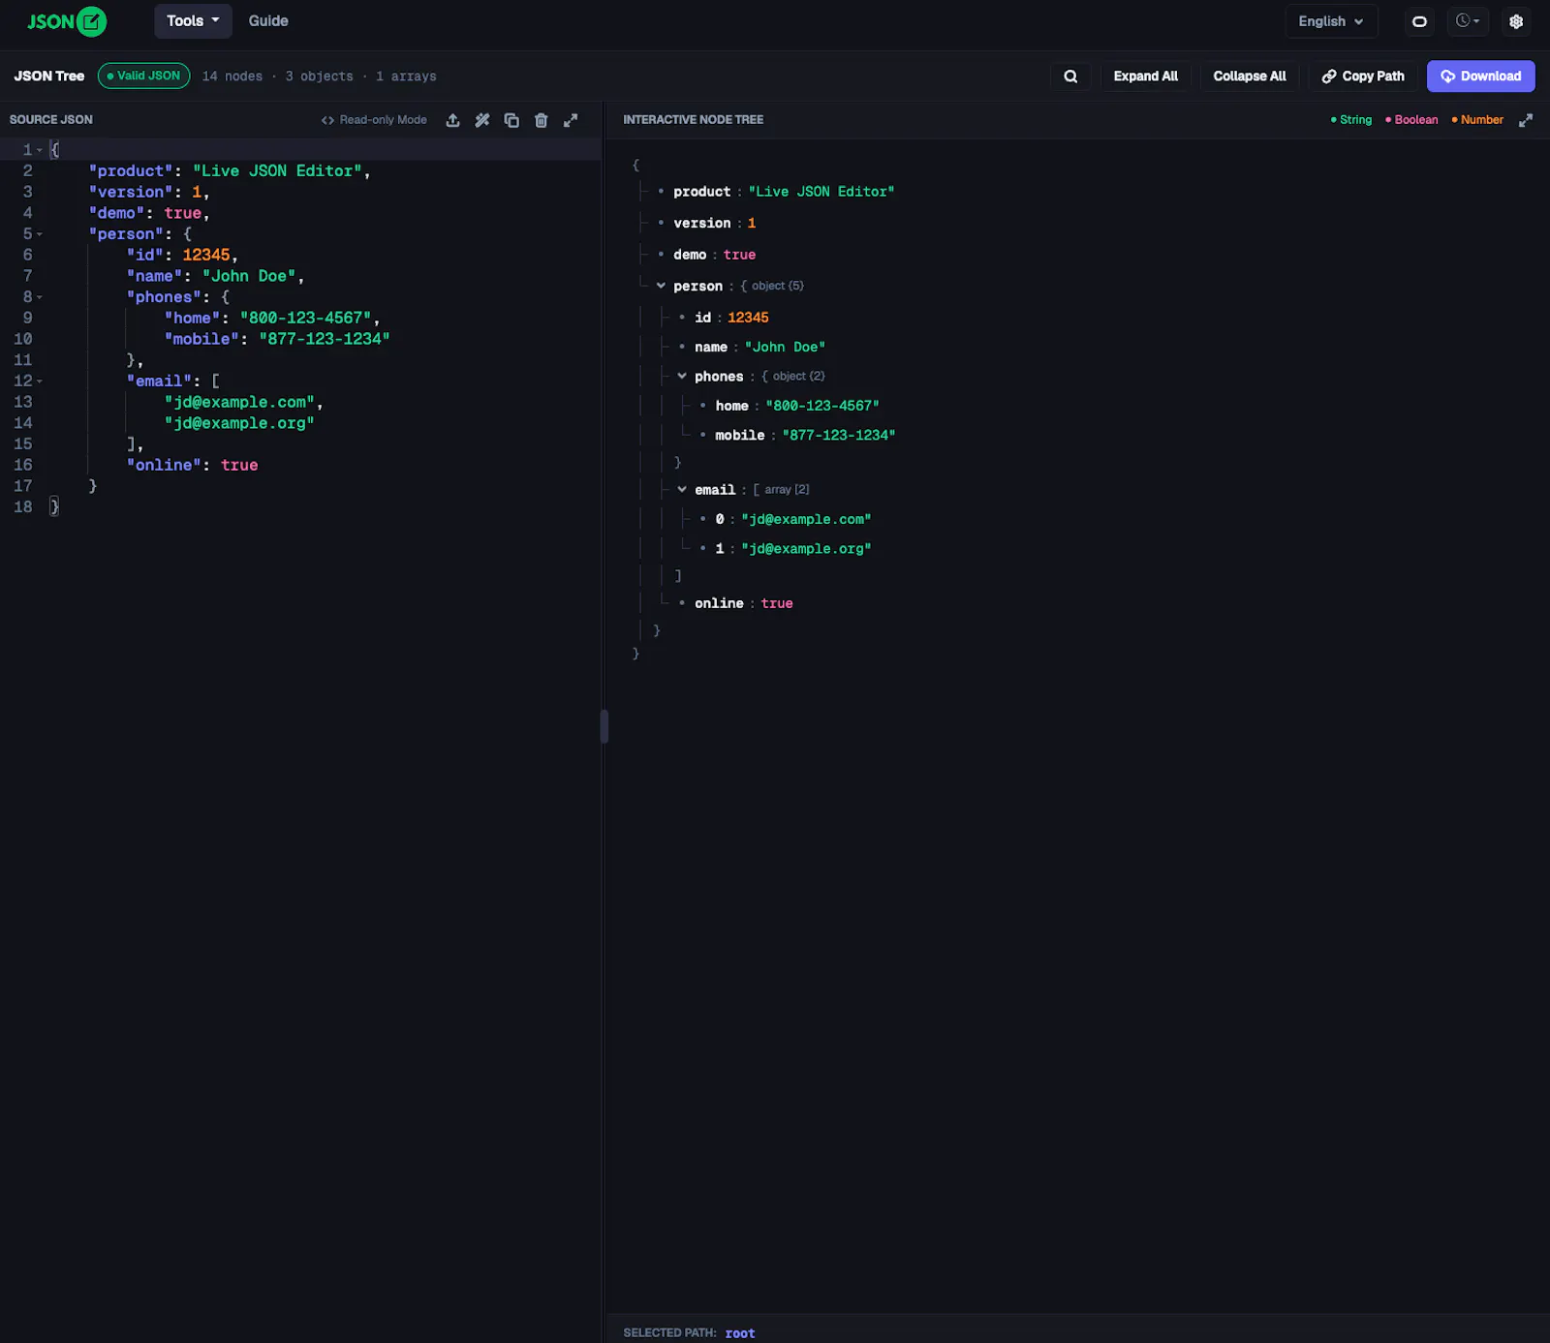1550x1343 pixels.
Task: Open the history clock dropdown
Action: click(1468, 21)
